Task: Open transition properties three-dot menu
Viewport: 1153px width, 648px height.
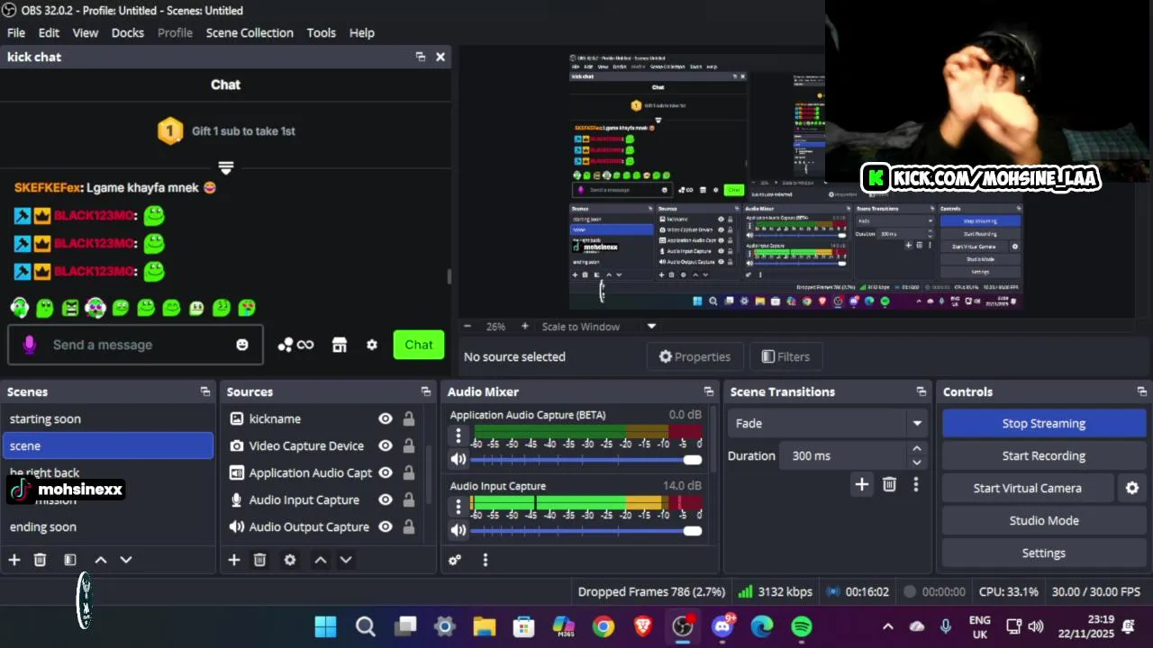Action: (x=916, y=485)
